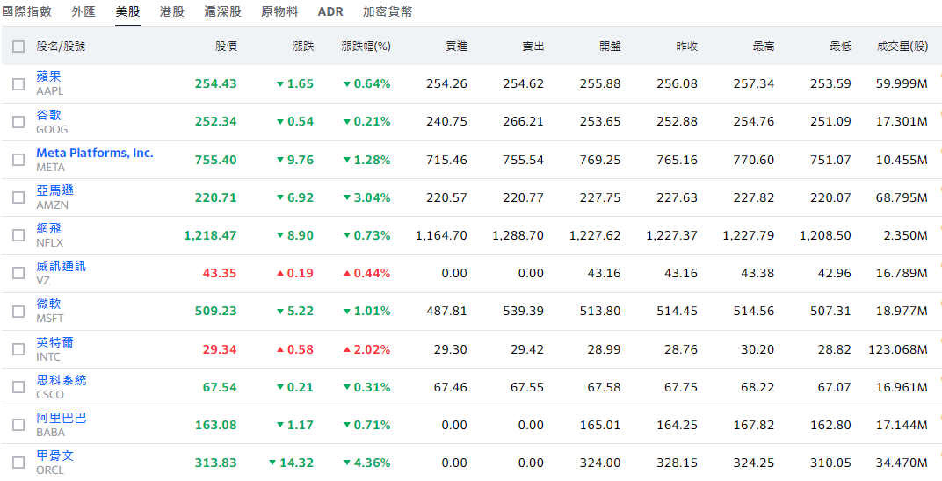Open the 微軟 stock link
The width and height of the screenshot is (942, 481).
(48, 304)
